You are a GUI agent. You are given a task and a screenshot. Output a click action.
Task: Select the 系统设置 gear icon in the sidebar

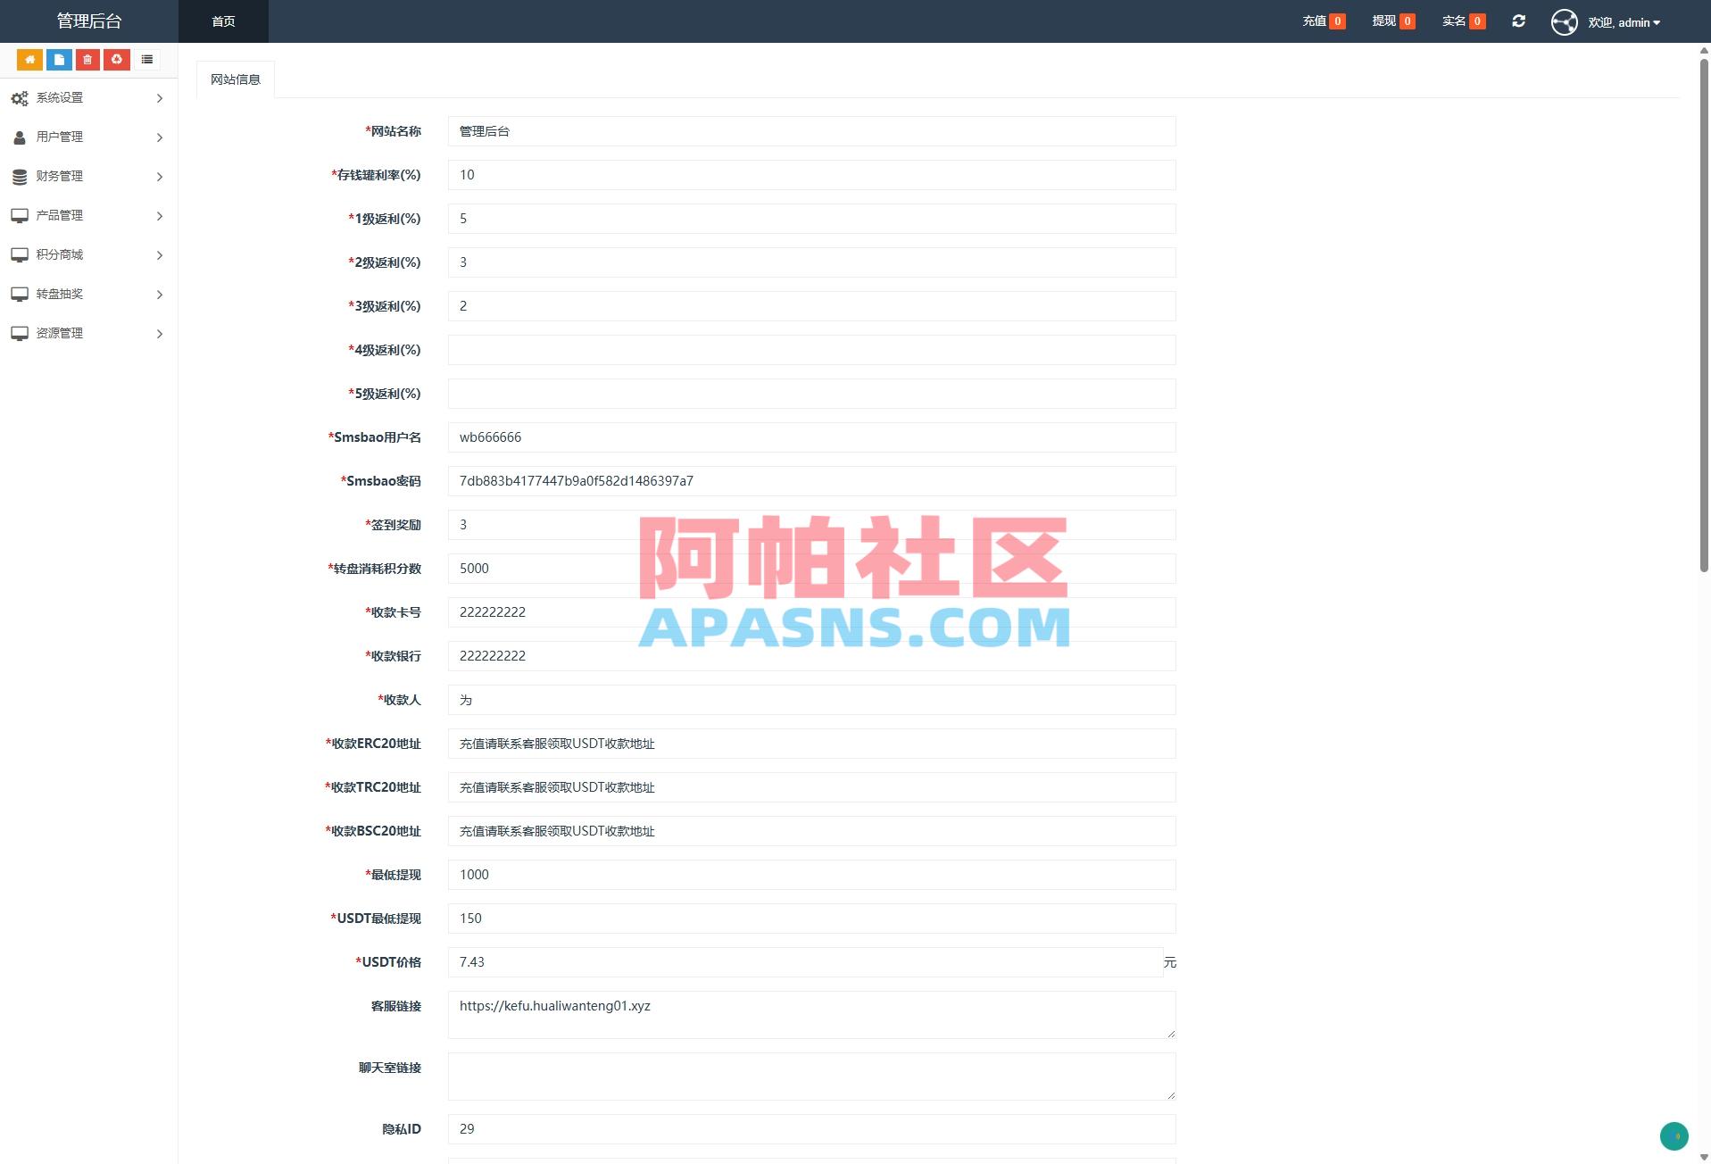point(20,98)
